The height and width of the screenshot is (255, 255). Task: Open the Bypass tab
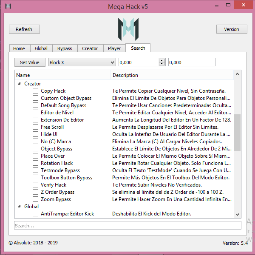(x=65, y=48)
